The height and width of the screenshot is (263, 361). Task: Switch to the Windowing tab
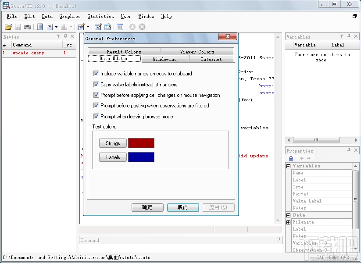coord(165,59)
